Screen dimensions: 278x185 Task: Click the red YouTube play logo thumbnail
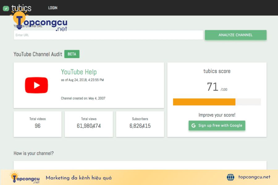[x=36, y=85]
